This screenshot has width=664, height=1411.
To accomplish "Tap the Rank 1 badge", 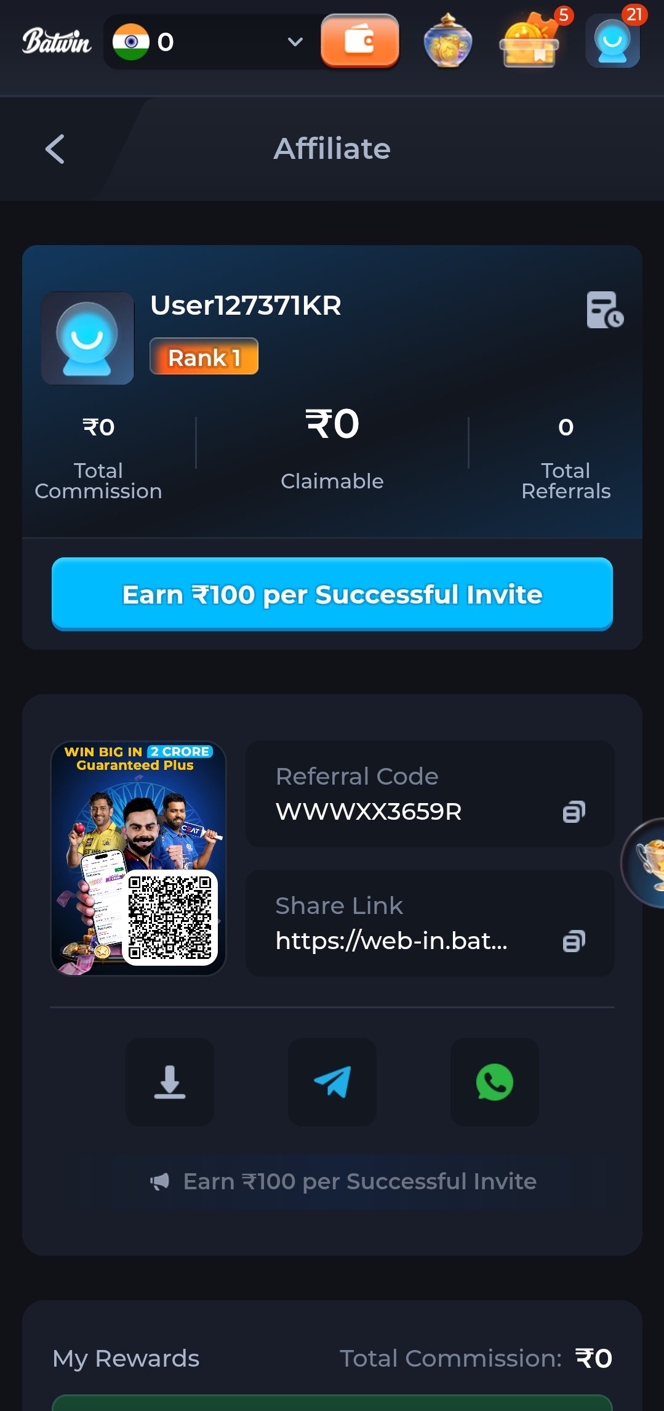I will click(204, 357).
